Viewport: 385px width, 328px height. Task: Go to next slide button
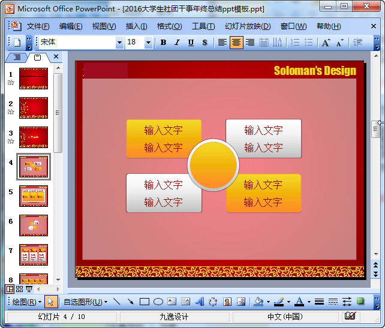pyautogui.click(x=375, y=274)
